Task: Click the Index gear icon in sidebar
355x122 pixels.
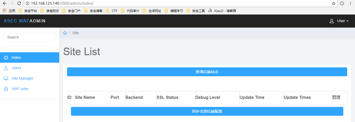Action: click(6, 57)
